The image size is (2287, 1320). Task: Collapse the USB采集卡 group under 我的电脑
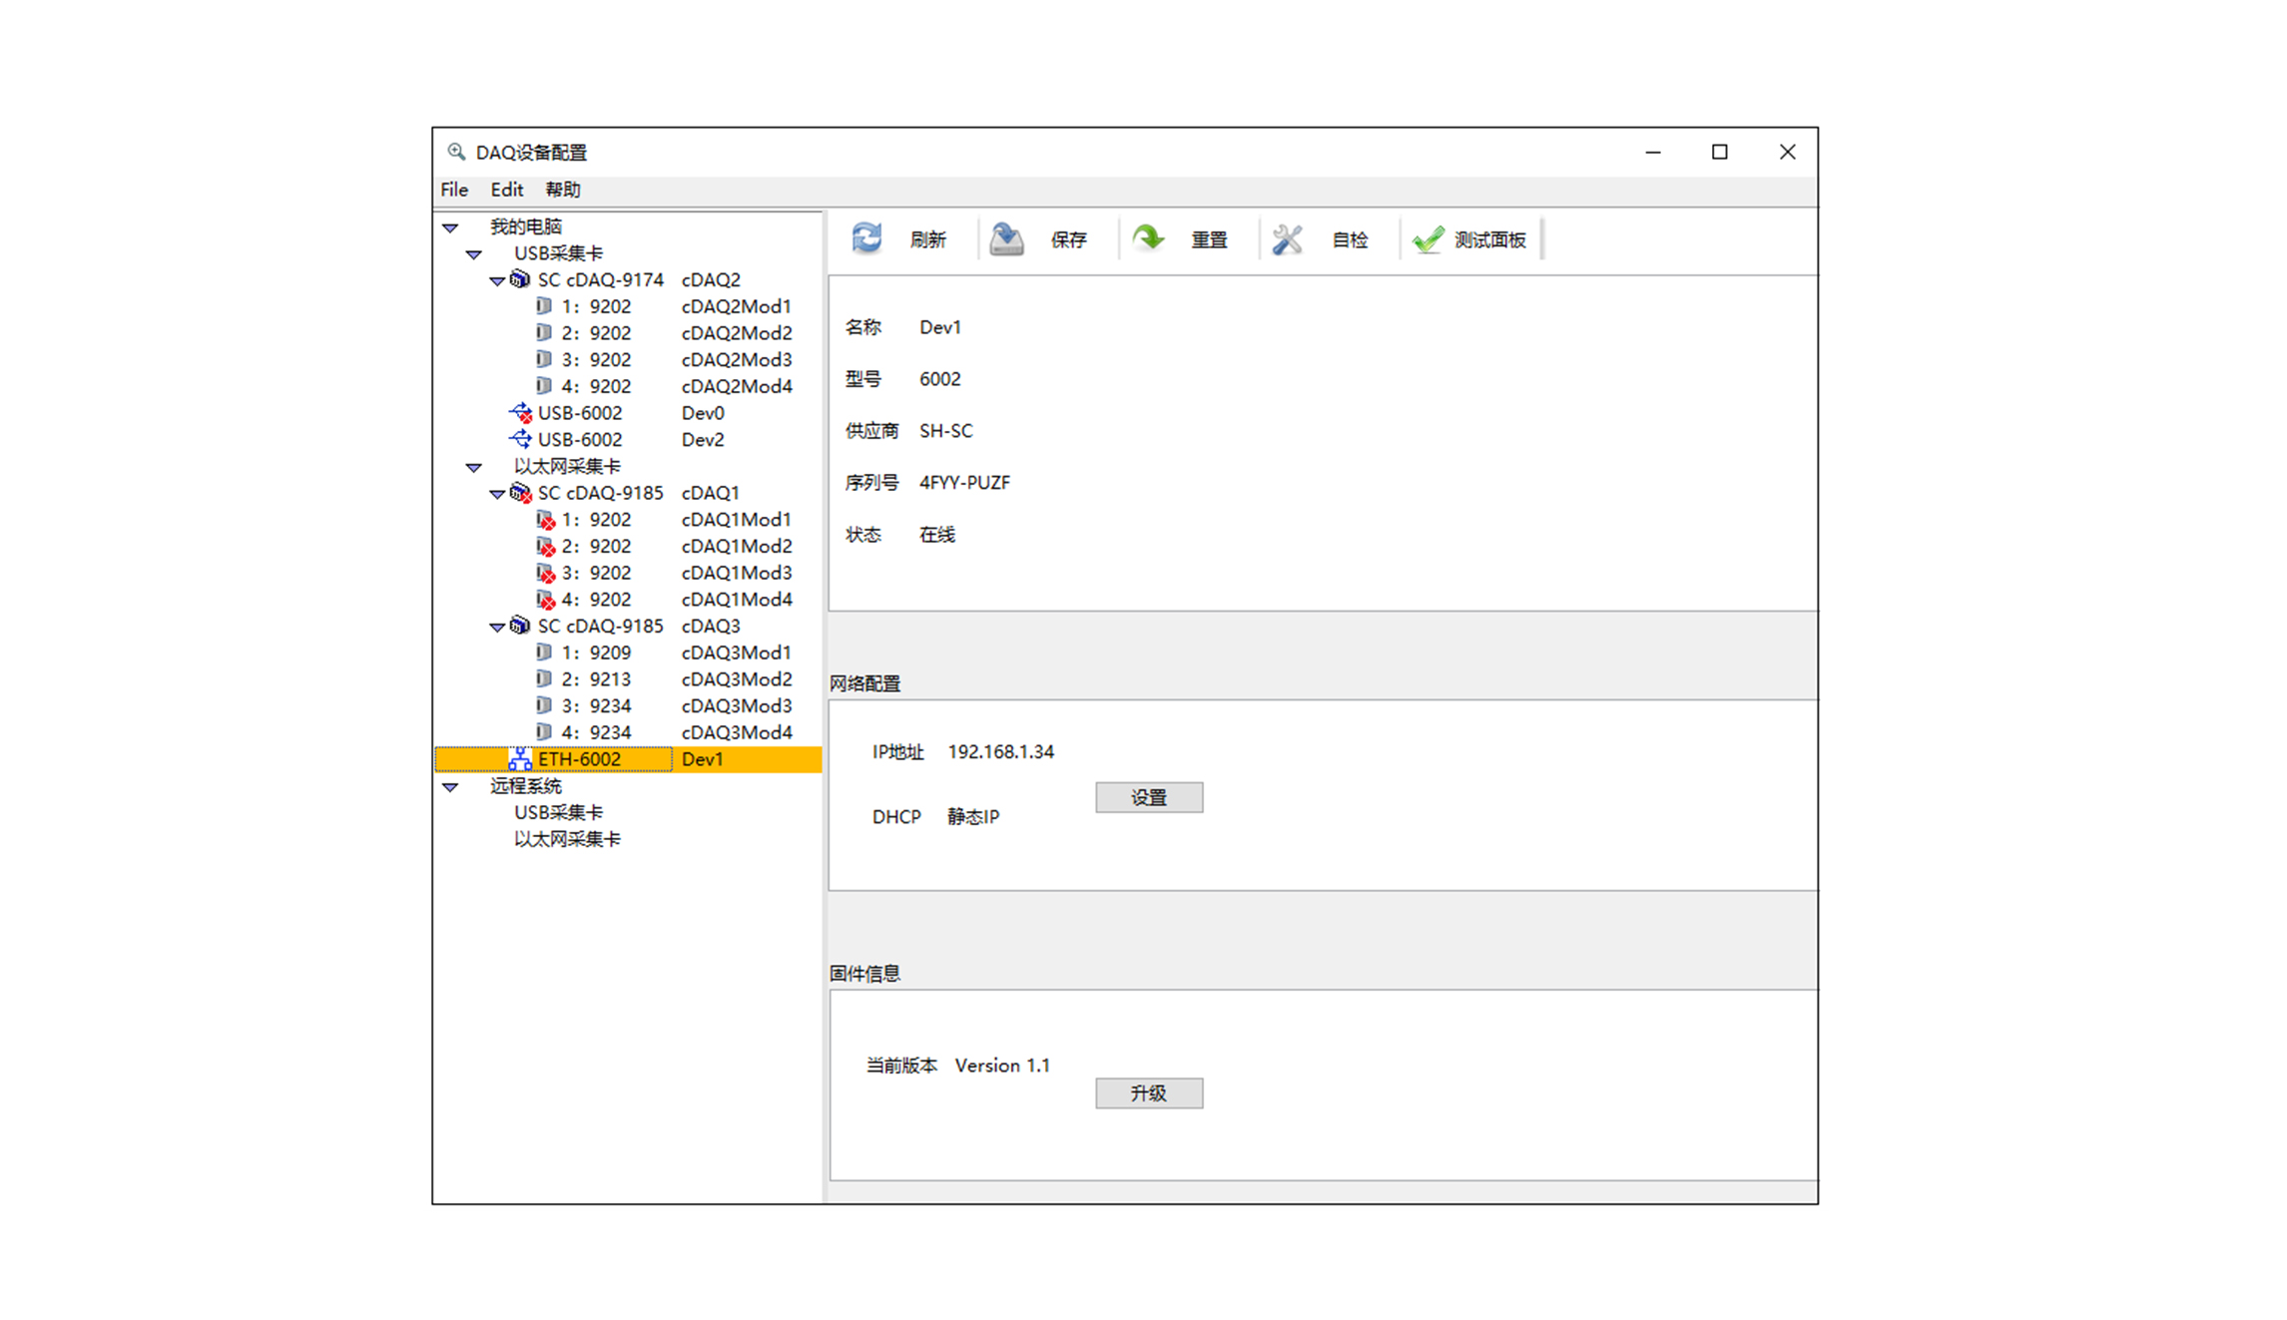(474, 254)
